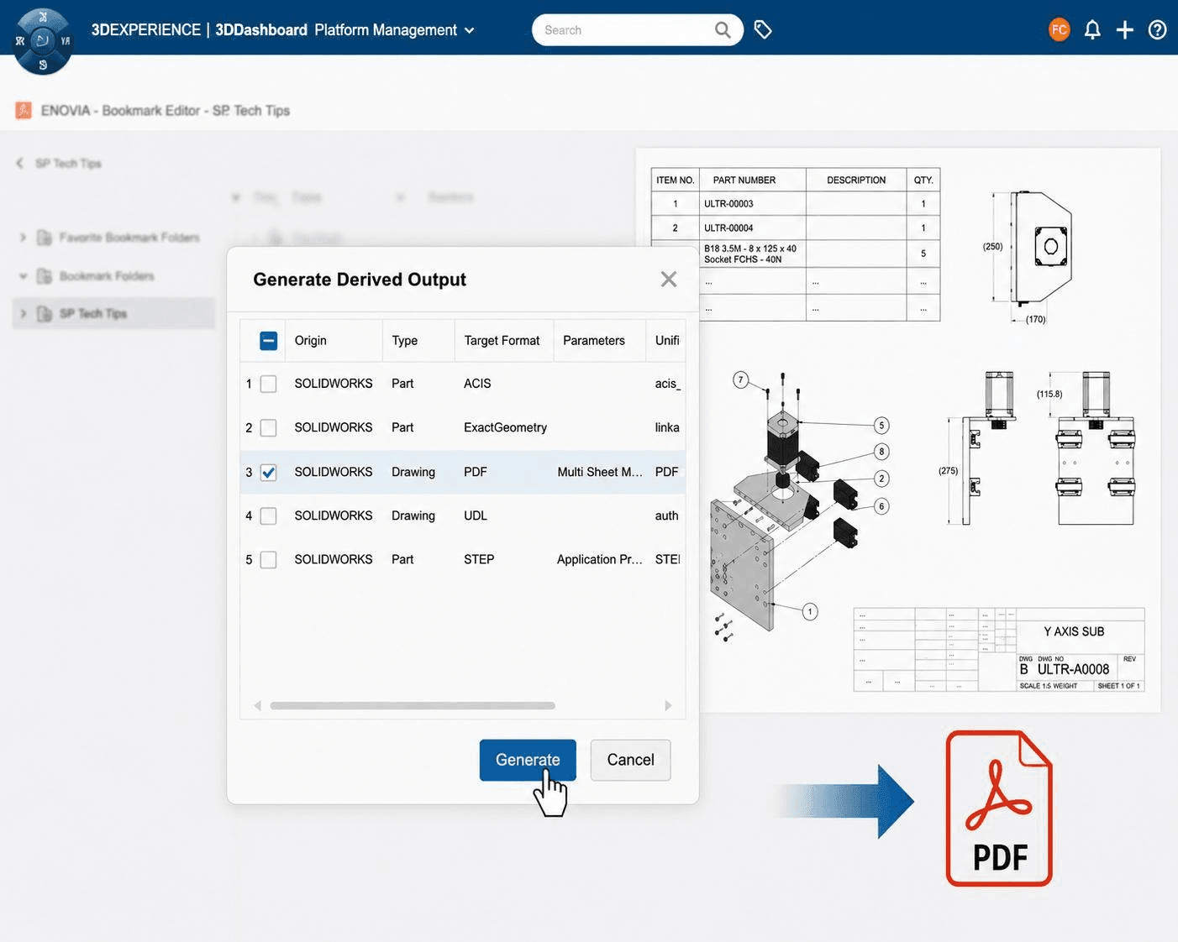Image resolution: width=1178 pixels, height=942 pixels.
Task: Expand Favorite Bookmark Folders node
Action: coord(23,238)
